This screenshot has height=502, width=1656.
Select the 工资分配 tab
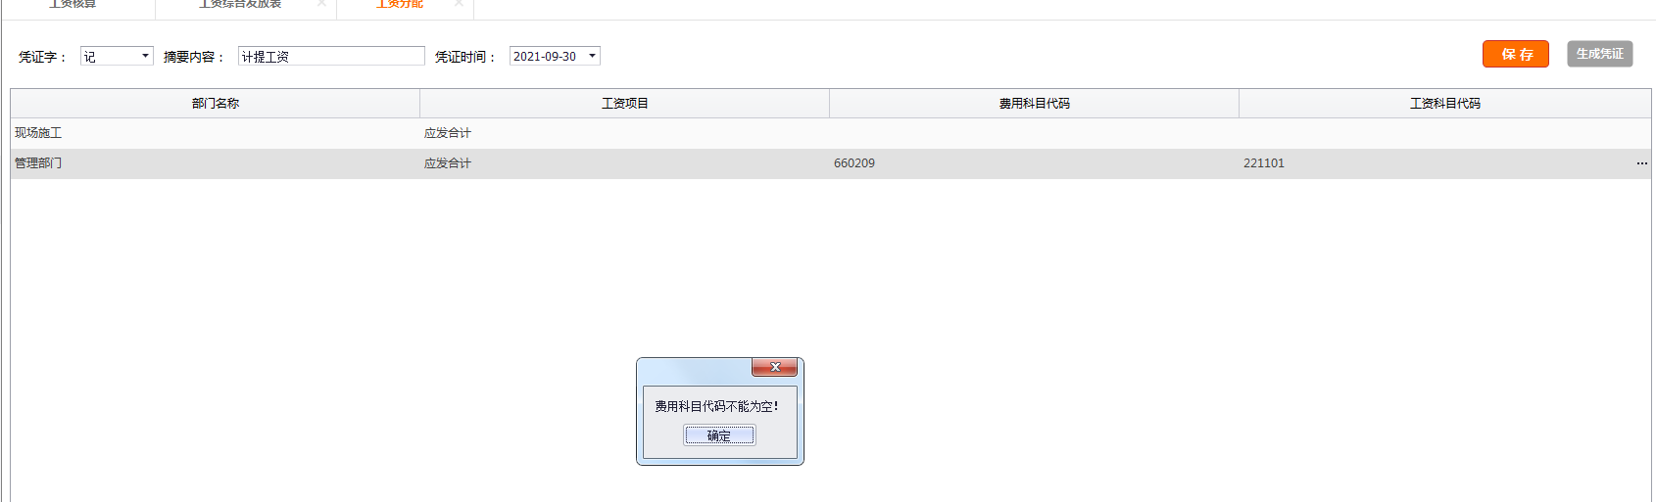click(399, 5)
